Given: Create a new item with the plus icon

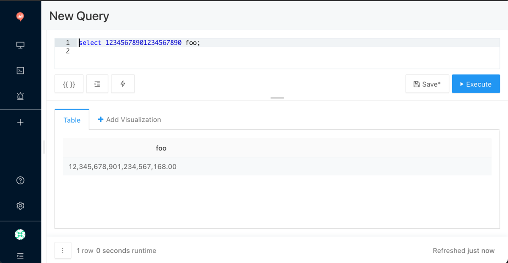Looking at the screenshot, I should coord(20,122).
